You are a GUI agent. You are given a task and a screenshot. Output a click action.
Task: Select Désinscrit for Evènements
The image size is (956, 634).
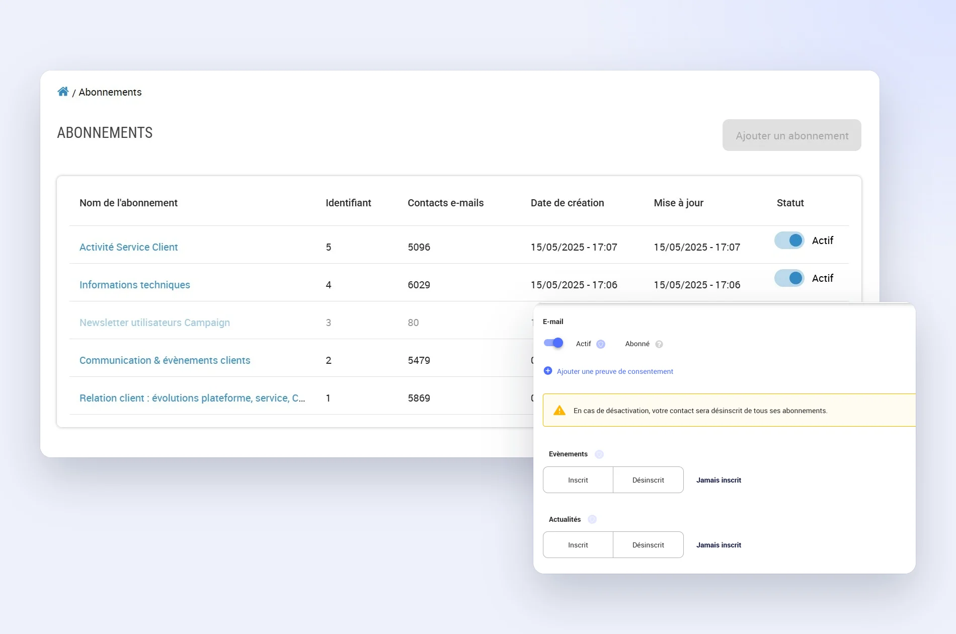648,480
